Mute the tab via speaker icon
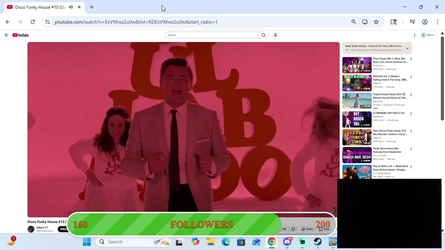The height and width of the screenshot is (250, 445). point(71,7)
